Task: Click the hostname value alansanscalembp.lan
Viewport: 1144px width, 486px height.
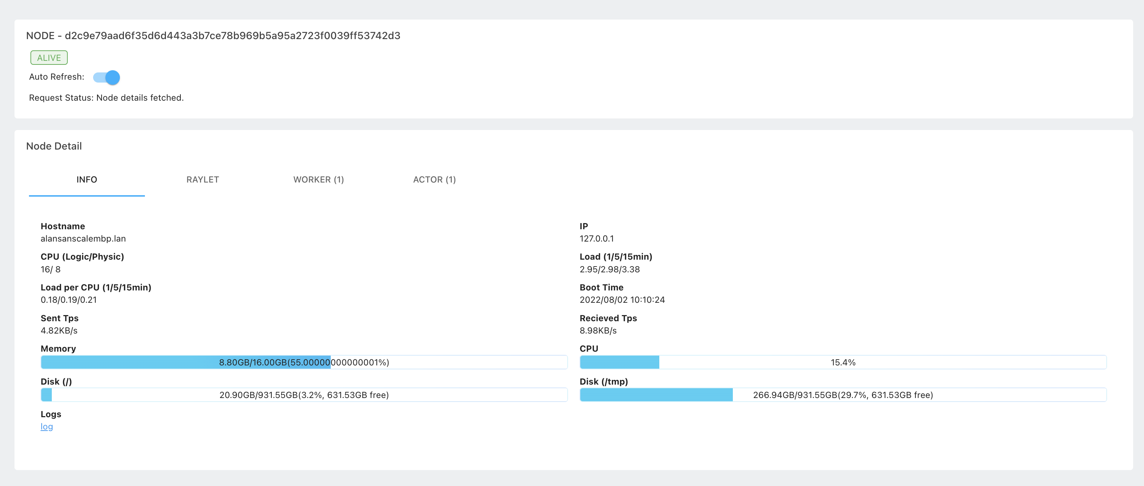Action: (x=83, y=239)
